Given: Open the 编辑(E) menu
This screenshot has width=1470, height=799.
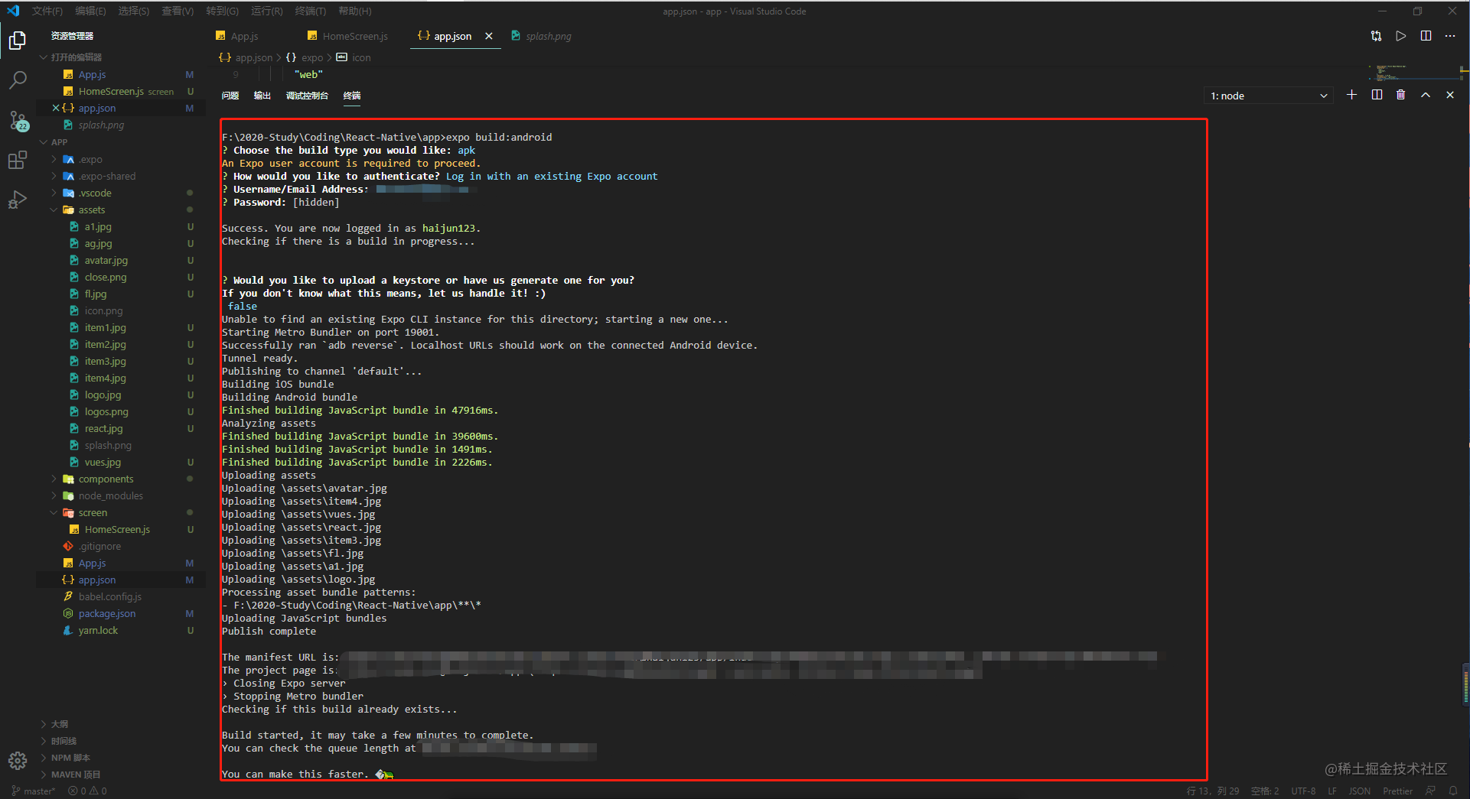Looking at the screenshot, I should pyautogui.click(x=90, y=11).
